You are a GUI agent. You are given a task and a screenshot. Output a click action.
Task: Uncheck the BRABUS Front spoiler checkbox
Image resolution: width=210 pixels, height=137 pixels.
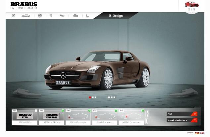pyautogui.click(x=89, y=111)
